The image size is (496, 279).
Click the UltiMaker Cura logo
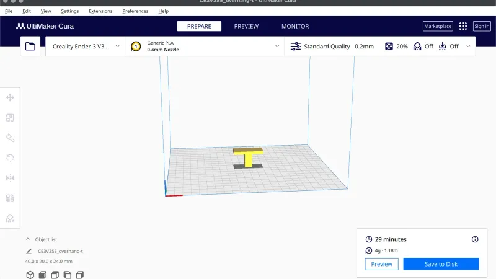[x=45, y=26]
